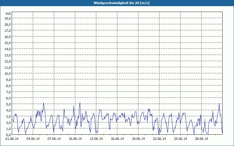Select the 19,0 y-axis value
Screen dimensions: 234x146
[8, 18]
